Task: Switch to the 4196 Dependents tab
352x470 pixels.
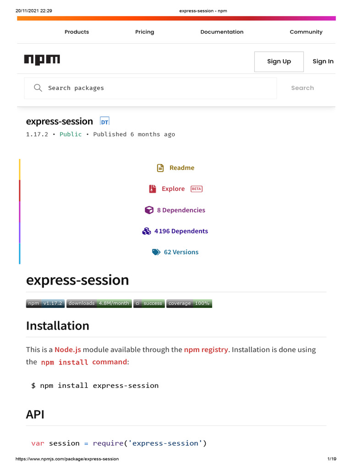Action: pyautogui.click(x=181, y=231)
